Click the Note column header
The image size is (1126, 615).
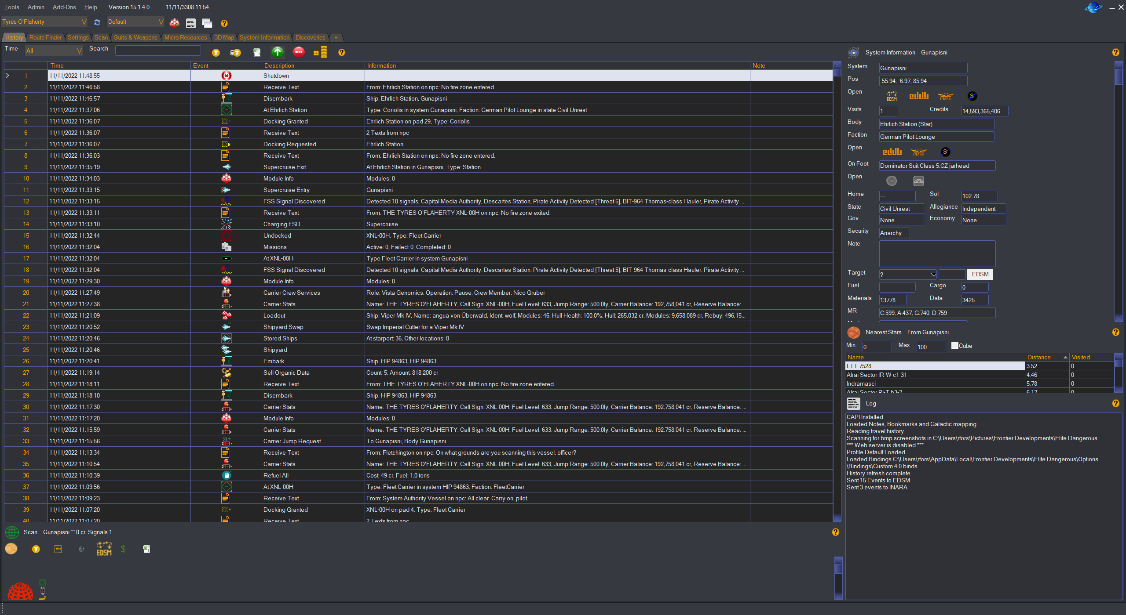click(791, 65)
